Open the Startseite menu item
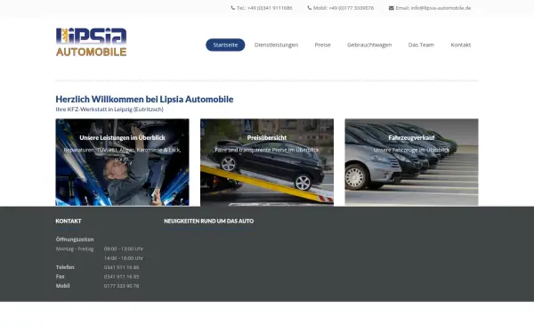 (x=225, y=45)
